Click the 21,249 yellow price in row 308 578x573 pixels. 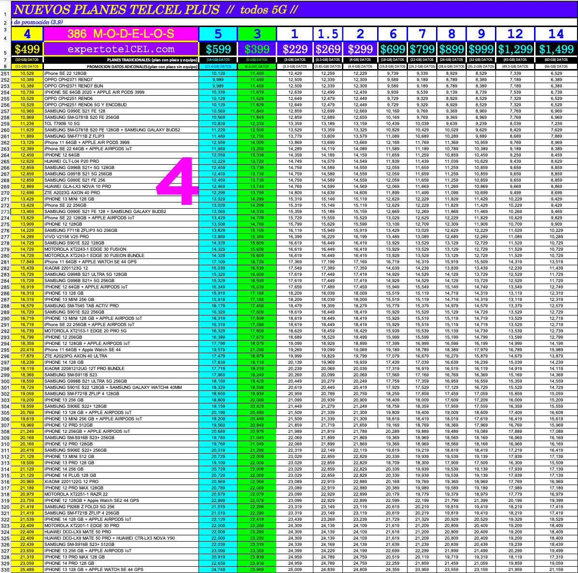(27, 431)
